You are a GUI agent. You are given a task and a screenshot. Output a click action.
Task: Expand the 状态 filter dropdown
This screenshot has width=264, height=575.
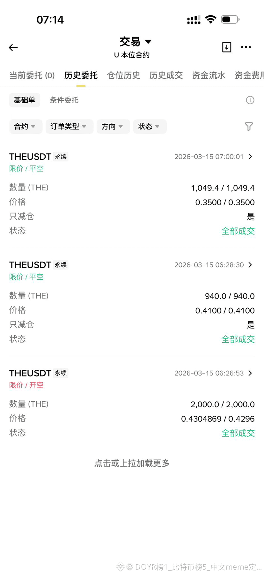[x=150, y=127]
